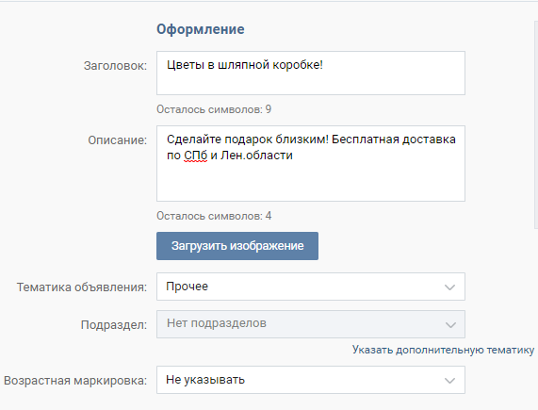Click the vertical scrollbar on the right edge
The width and height of the screenshot is (538, 410).
[536, 124]
